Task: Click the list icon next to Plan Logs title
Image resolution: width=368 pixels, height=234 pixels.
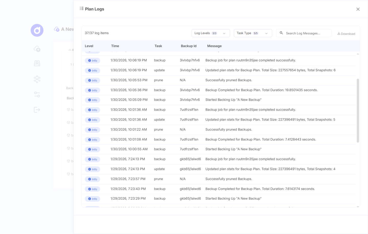Action: point(82,9)
